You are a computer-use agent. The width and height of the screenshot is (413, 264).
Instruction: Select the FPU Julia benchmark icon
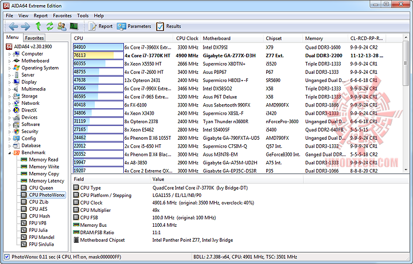pyautogui.click(x=24, y=230)
